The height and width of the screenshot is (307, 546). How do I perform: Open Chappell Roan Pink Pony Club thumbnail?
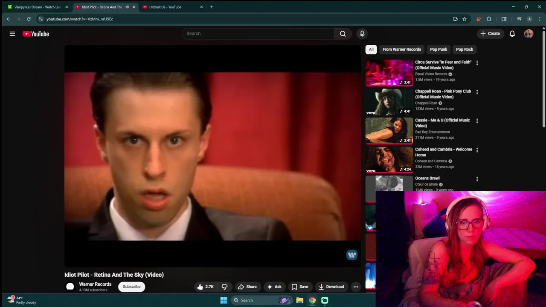click(x=389, y=101)
